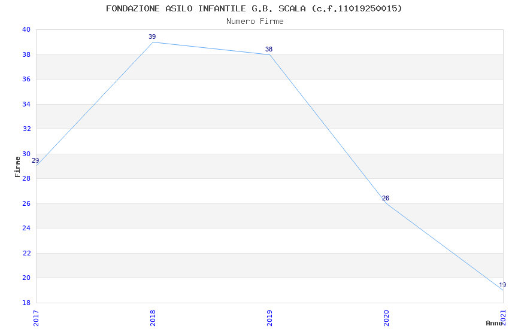Click the y-axis value 34
The image size is (509, 329).
pyautogui.click(x=26, y=104)
